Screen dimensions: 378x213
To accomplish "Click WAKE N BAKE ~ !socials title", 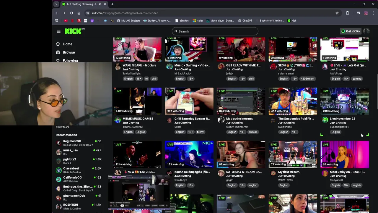I will [x=139, y=65].
